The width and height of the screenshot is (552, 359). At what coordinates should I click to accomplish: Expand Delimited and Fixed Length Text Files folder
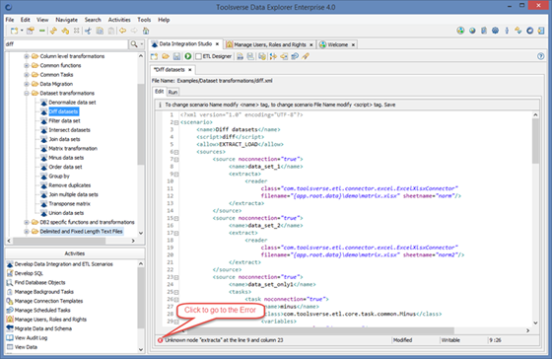[x=27, y=232]
